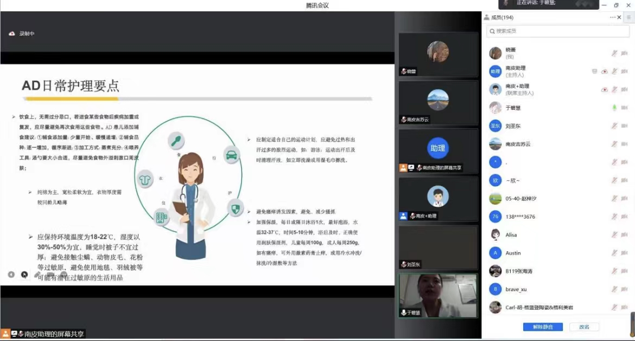635x341 pixels.
Task: Click the 搜索成员 search field
Action: (559, 31)
